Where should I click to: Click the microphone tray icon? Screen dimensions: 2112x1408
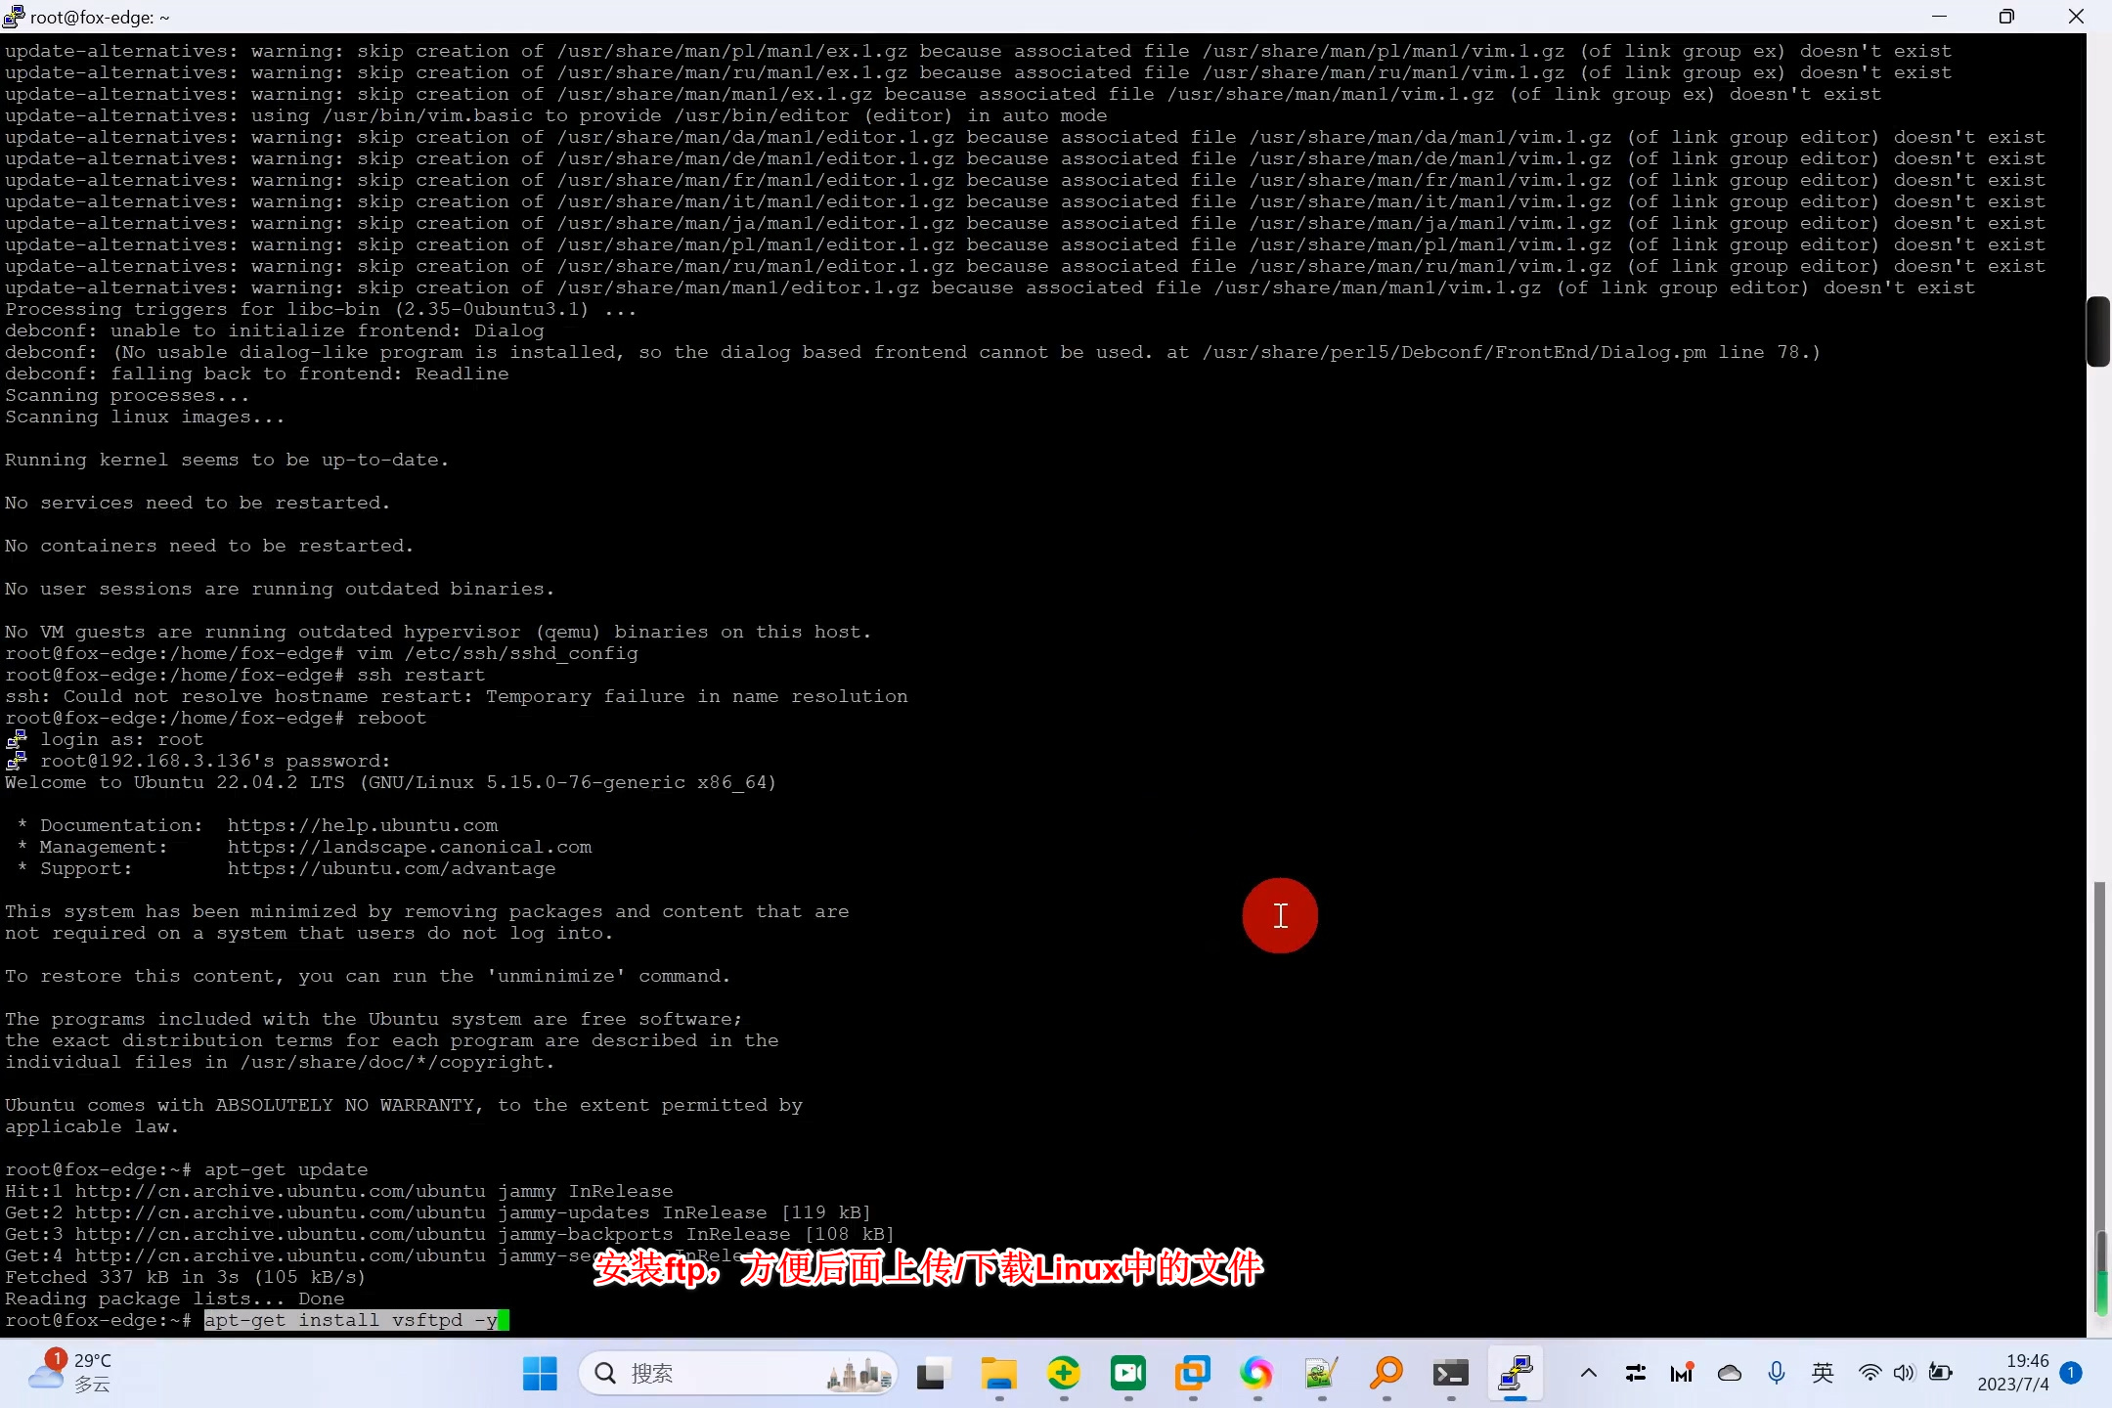click(x=1777, y=1374)
